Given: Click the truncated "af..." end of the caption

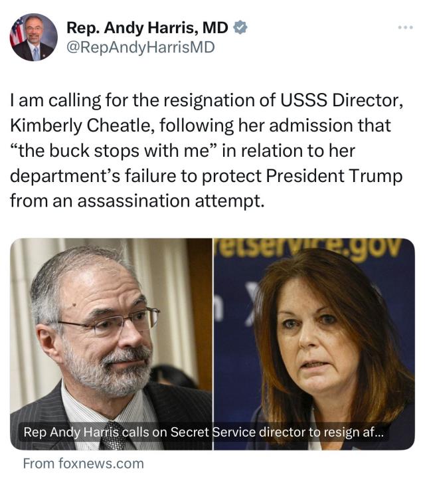Looking at the screenshot, I should (376, 432).
